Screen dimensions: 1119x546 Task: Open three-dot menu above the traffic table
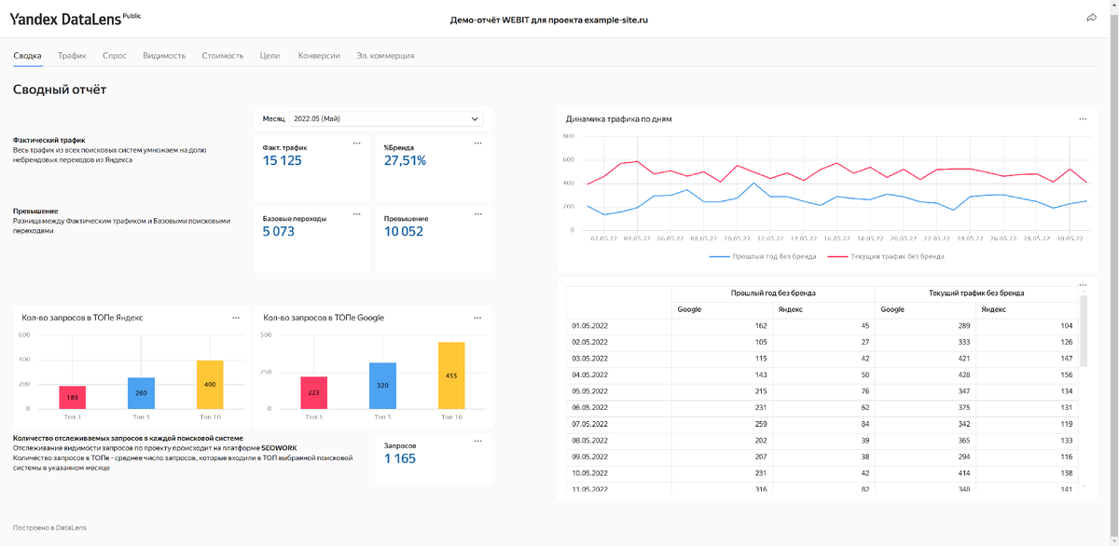click(x=1083, y=285)
